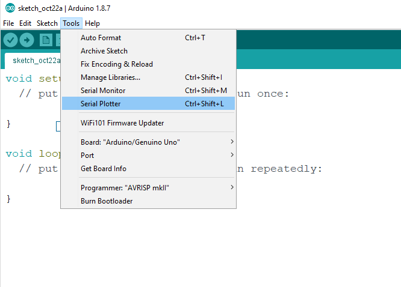Open the Sketch menu
Screen dimensions: 401x287
coord(47,23)
